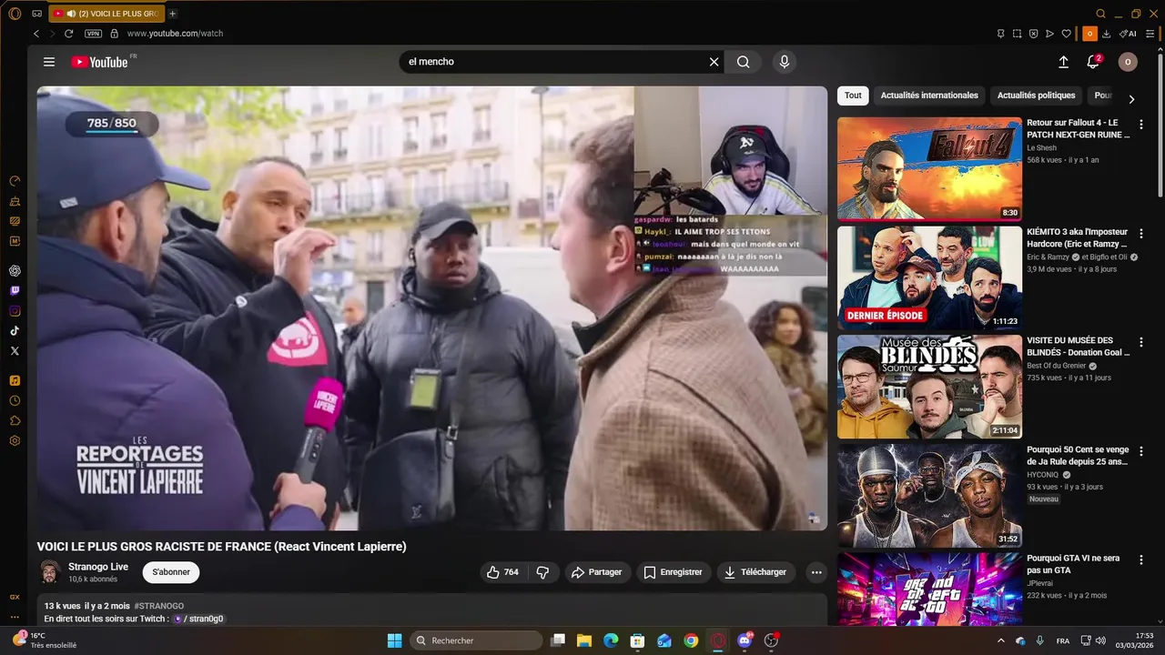This screenshot has width=1165, height=655.
Task: Go to the YouTube home logo
Action: point(100,62)
